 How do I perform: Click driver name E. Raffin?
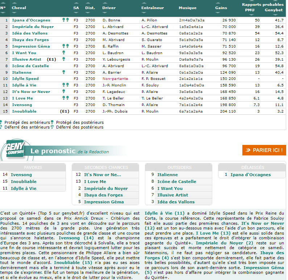[x=110, y=46]
